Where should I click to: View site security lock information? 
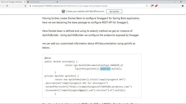coord(30,6)
